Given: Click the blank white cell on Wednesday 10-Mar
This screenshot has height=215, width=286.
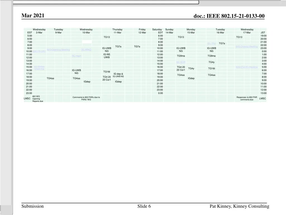Looking at the screenshot, I should [87, 42].
